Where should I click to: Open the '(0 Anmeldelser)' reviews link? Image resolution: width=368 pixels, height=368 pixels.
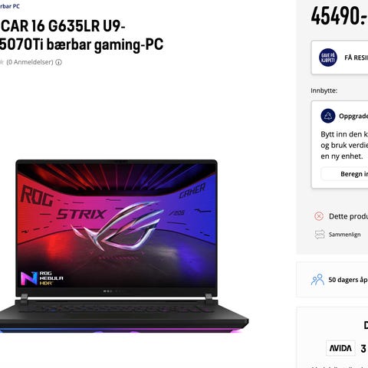(x=30, y=62)
